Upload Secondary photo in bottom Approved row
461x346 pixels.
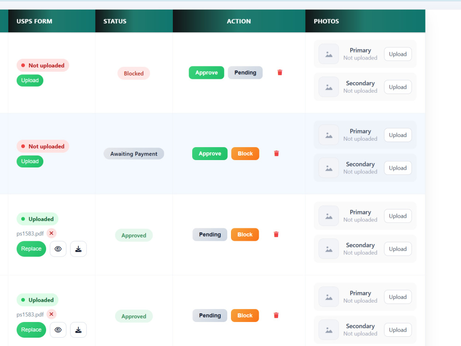point(398,330)
